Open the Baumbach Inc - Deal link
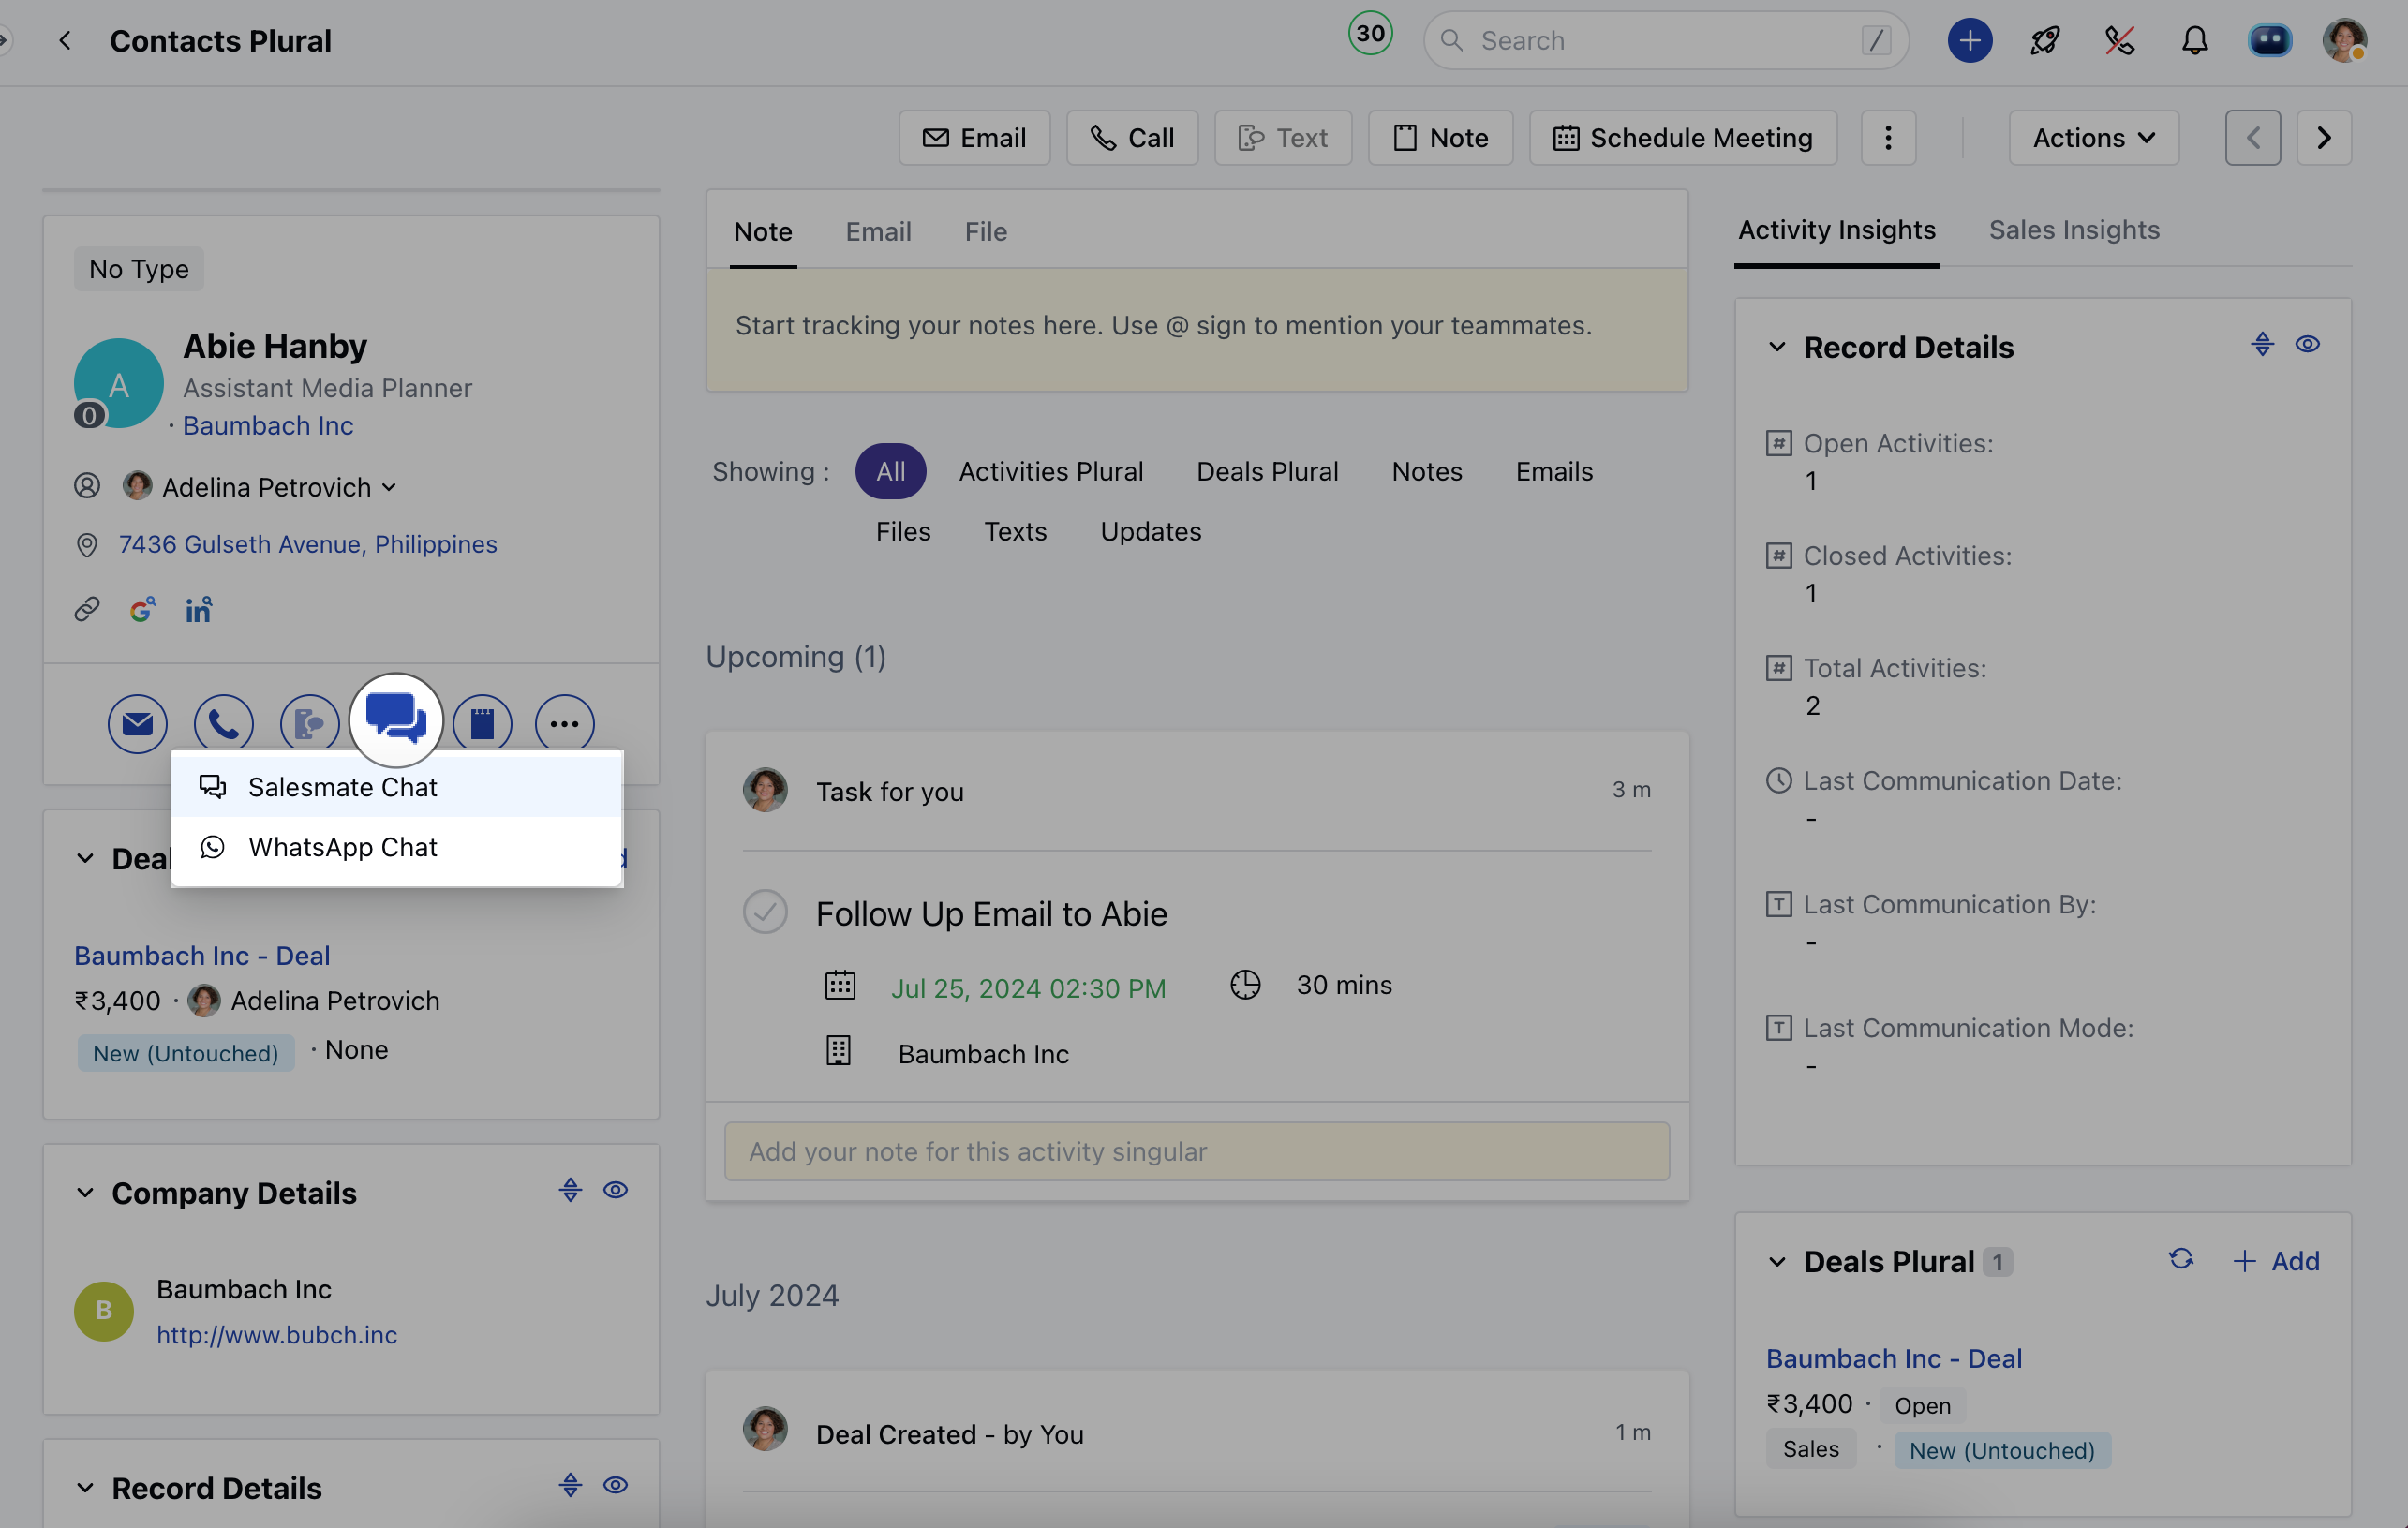 pyautogui.click(x=202, y=955)
